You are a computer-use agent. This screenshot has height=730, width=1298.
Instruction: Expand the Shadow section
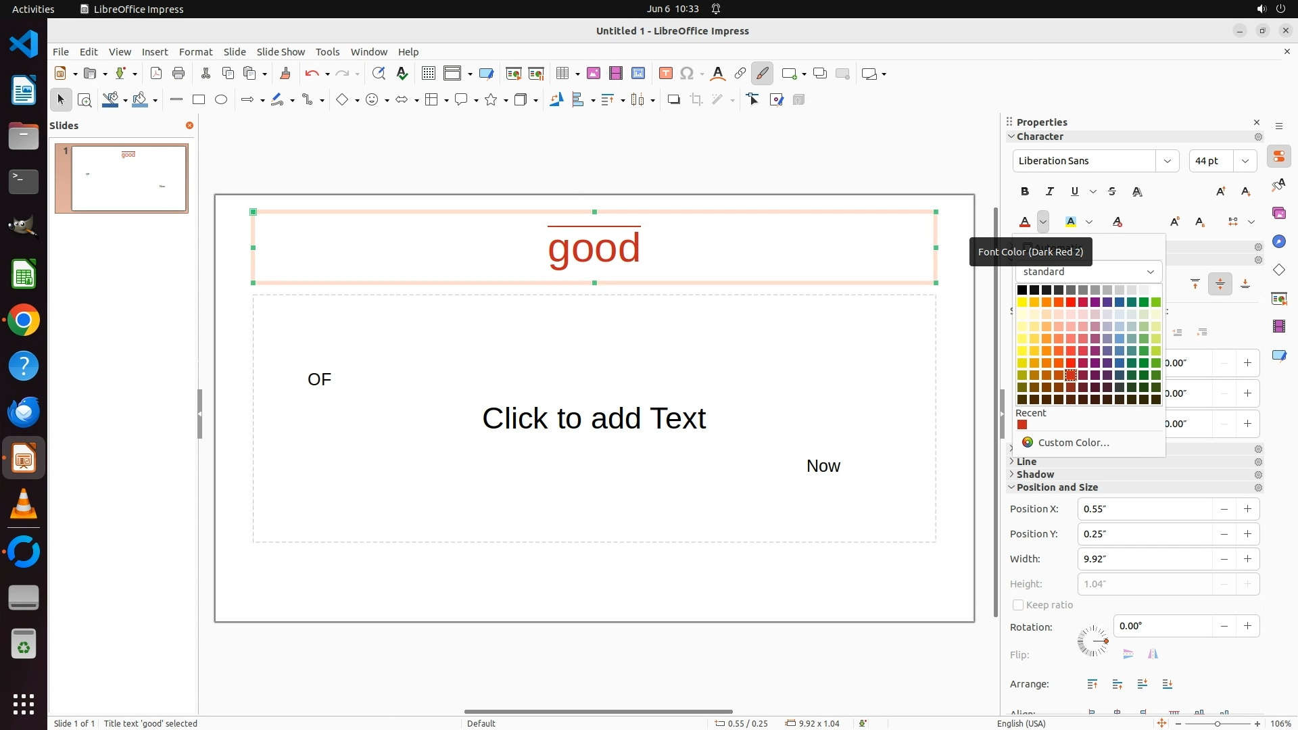(1035, 474)
